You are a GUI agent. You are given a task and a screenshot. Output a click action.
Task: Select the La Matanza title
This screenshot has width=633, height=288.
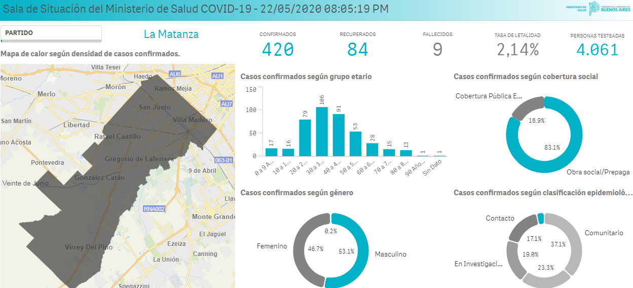(171, 34)
